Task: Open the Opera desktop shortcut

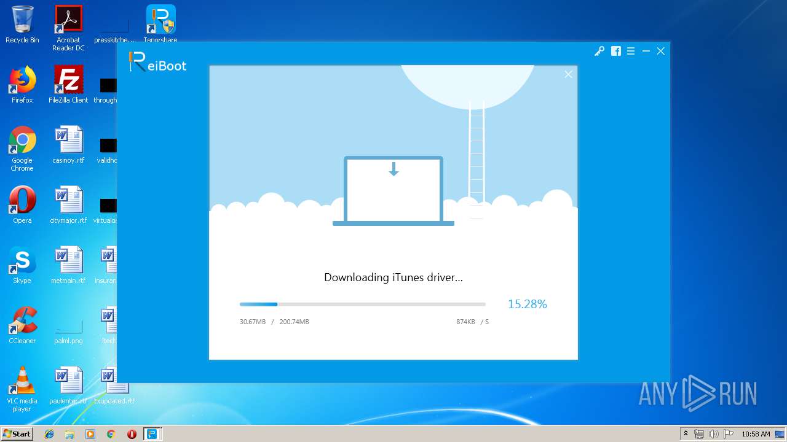Action: coord(22,205)
